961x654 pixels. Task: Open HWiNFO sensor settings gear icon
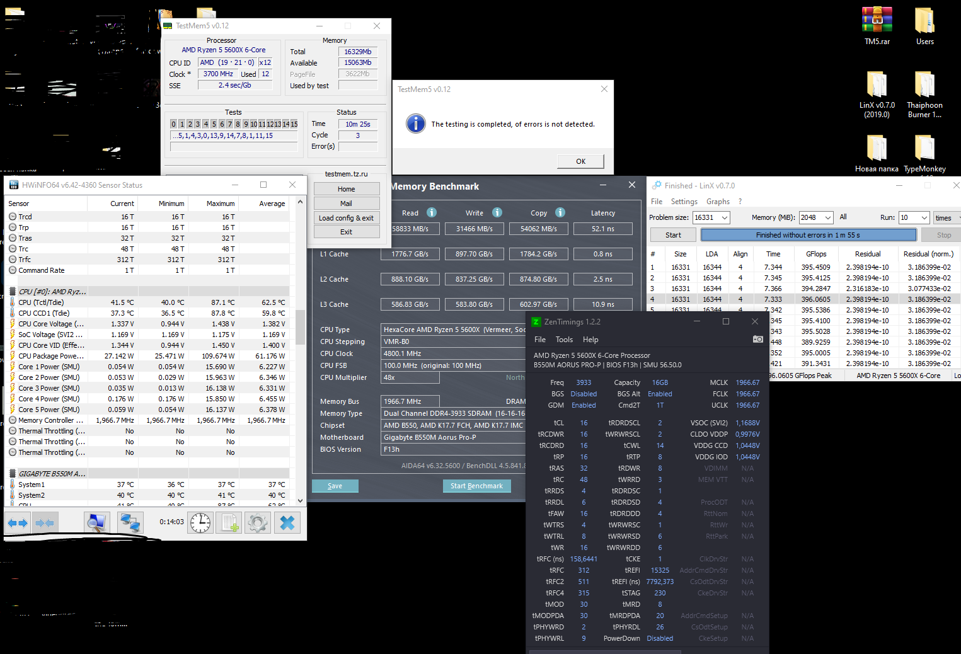click(x=258, y=523)
